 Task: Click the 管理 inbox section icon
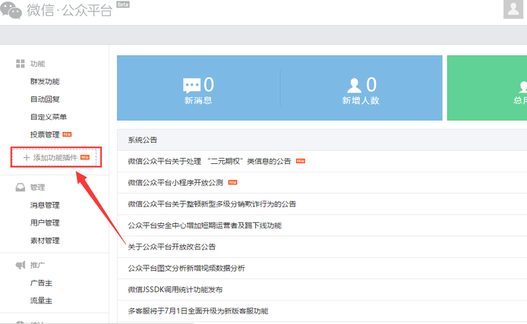pyautogui.click(x=21, y=187)
